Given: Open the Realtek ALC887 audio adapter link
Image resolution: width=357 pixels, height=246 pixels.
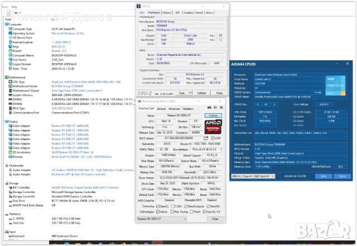Looking at the screenshot, I should (x=79, y=174).
